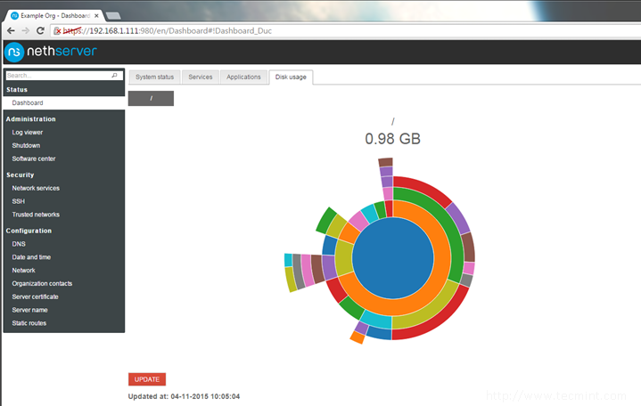Open the Network configuration page
The width and height of the screenshot is (641, 406).
coord(24,271)
